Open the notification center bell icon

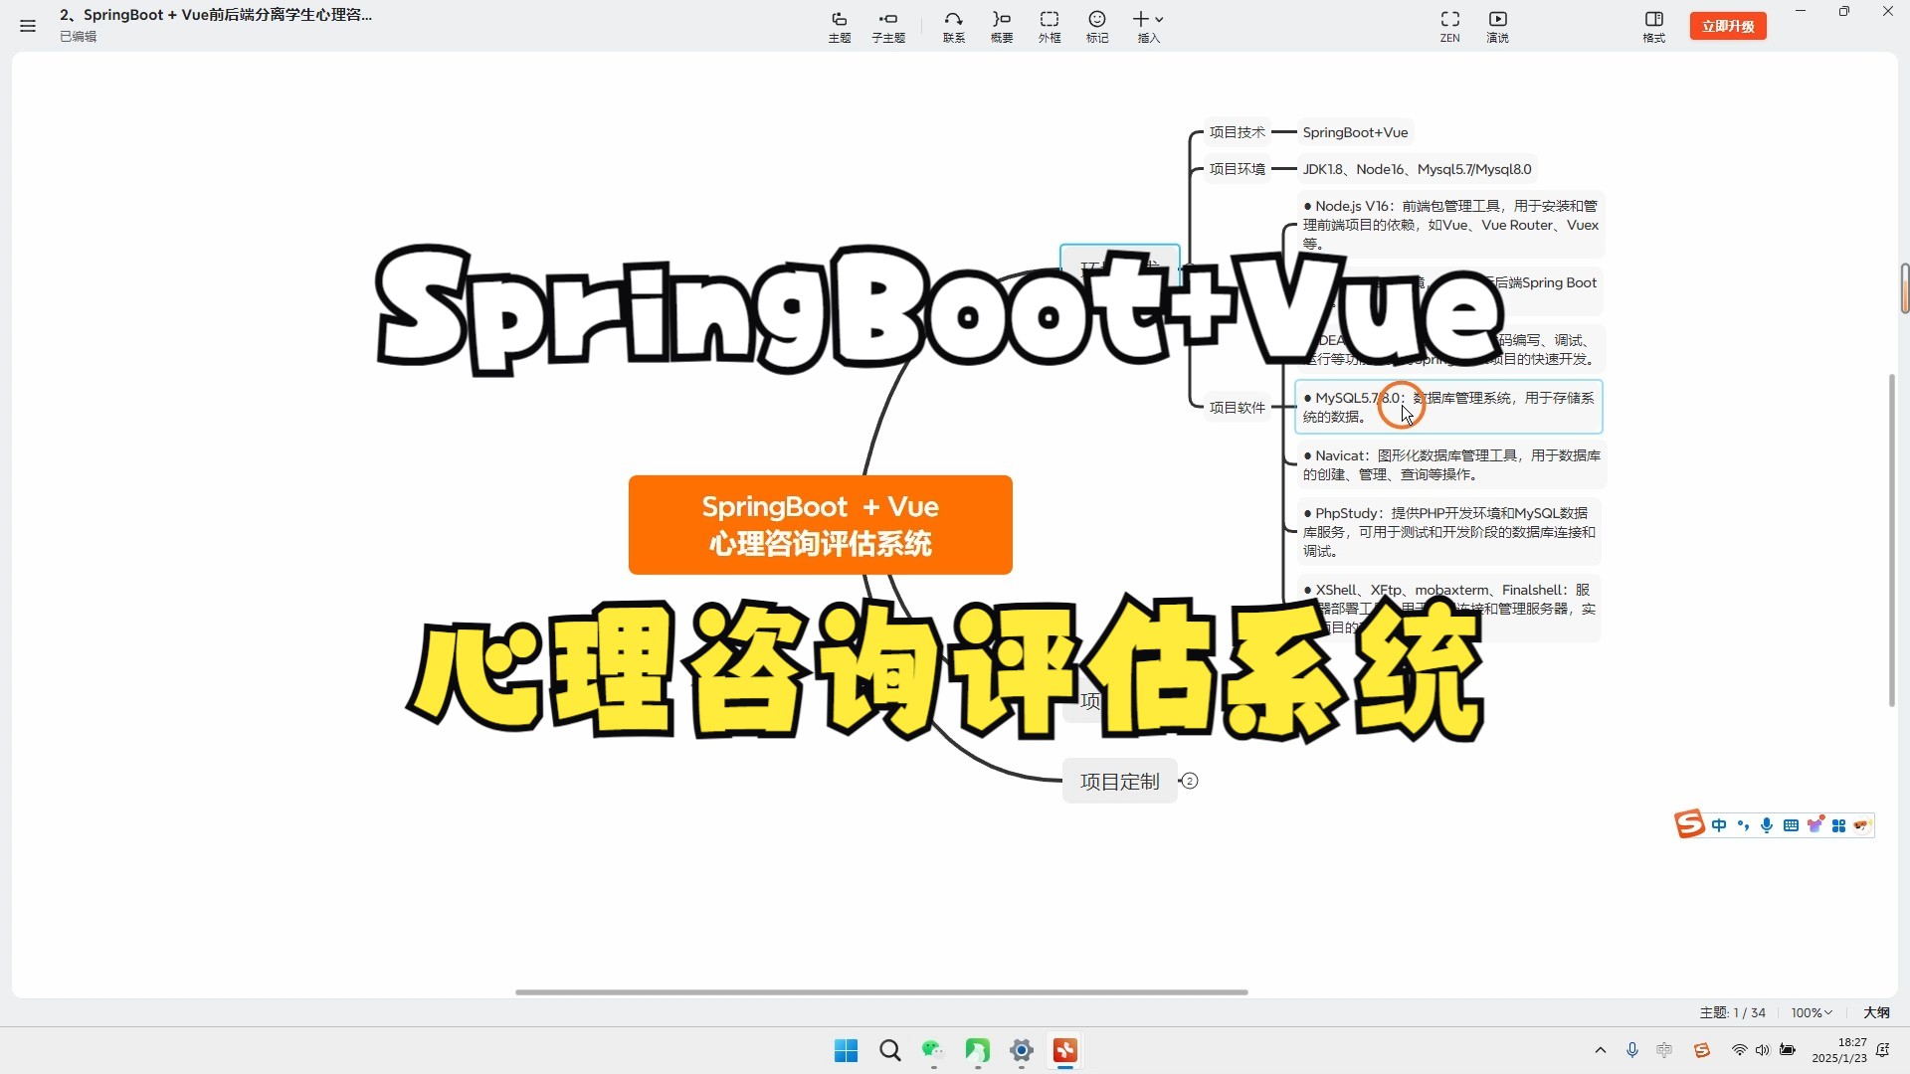(1882, 1050)
